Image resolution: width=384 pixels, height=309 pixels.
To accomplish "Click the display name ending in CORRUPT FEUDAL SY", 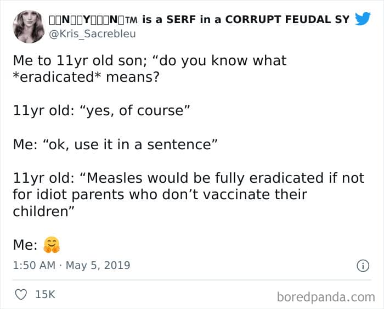I will coord(199,20).
